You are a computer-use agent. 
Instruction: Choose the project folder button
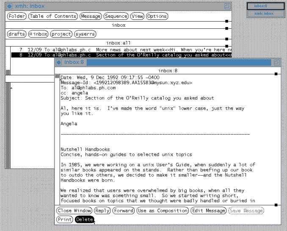(61, 34)
